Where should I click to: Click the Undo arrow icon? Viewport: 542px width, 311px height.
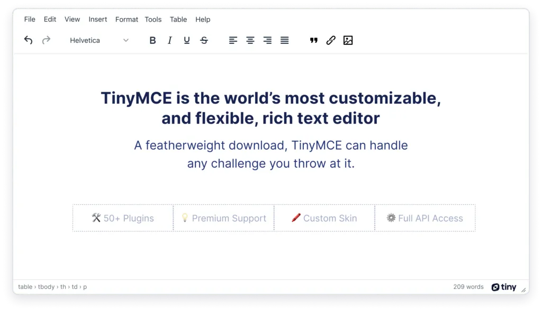(29, 40)
